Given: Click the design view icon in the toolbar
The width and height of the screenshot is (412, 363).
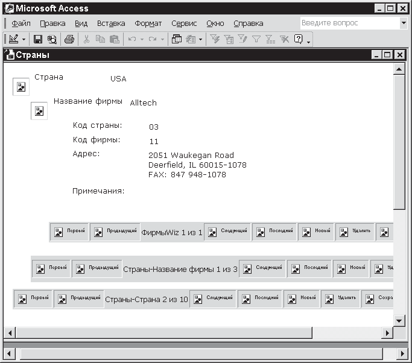Looking at the screenshot, I should pos(13,39).
